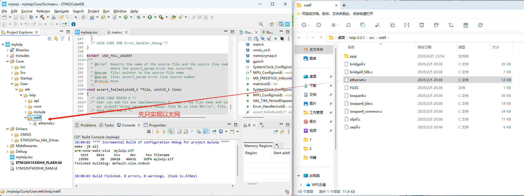The height and width of the screenshot is (196, 524).
Task: Click lwip-2.2.1 in the address breadcrumb
Action: (x=357, y=38)
